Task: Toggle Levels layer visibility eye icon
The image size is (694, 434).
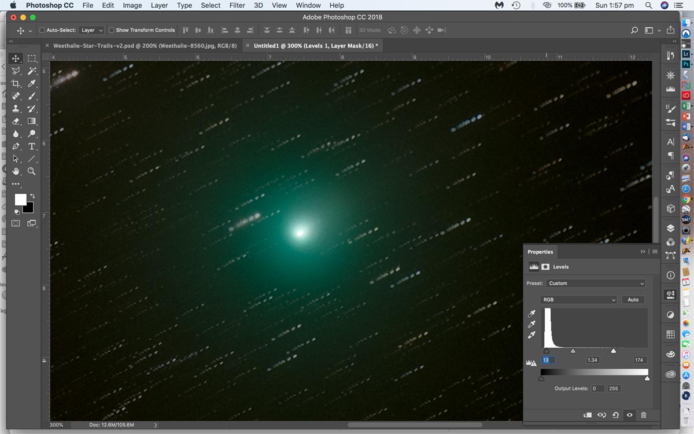Action: (x=629, y=415)
